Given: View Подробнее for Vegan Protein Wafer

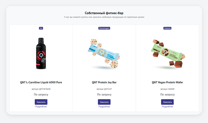Looking at the screenshot, I should (x=167, y=107).
